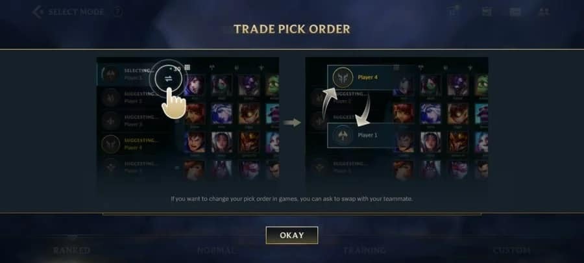
Task: Click the gold-highlighted Player 4 suggesting row
Action: tap(136, 144)
